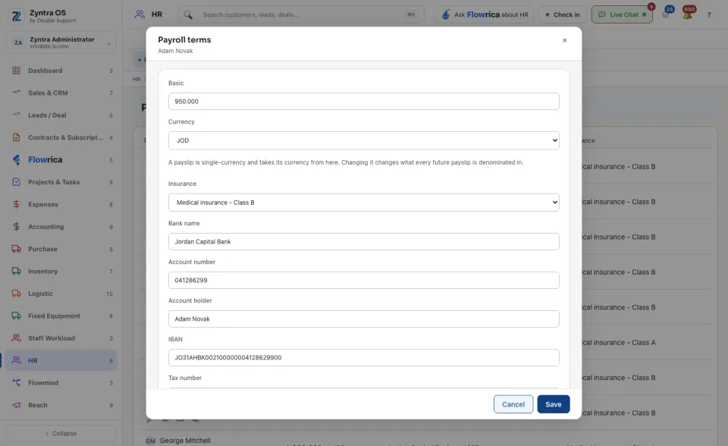Open Dashboard in the sidebar
The height and width of the screenshot is (446, 728).
(x=61, y=71)
